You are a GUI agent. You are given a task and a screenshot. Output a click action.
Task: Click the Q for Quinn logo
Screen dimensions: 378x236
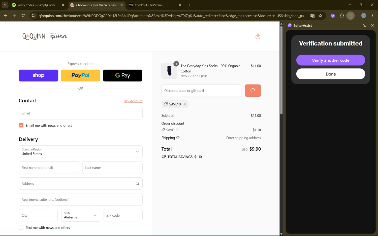pyautogui.click(x=34, y=36)
